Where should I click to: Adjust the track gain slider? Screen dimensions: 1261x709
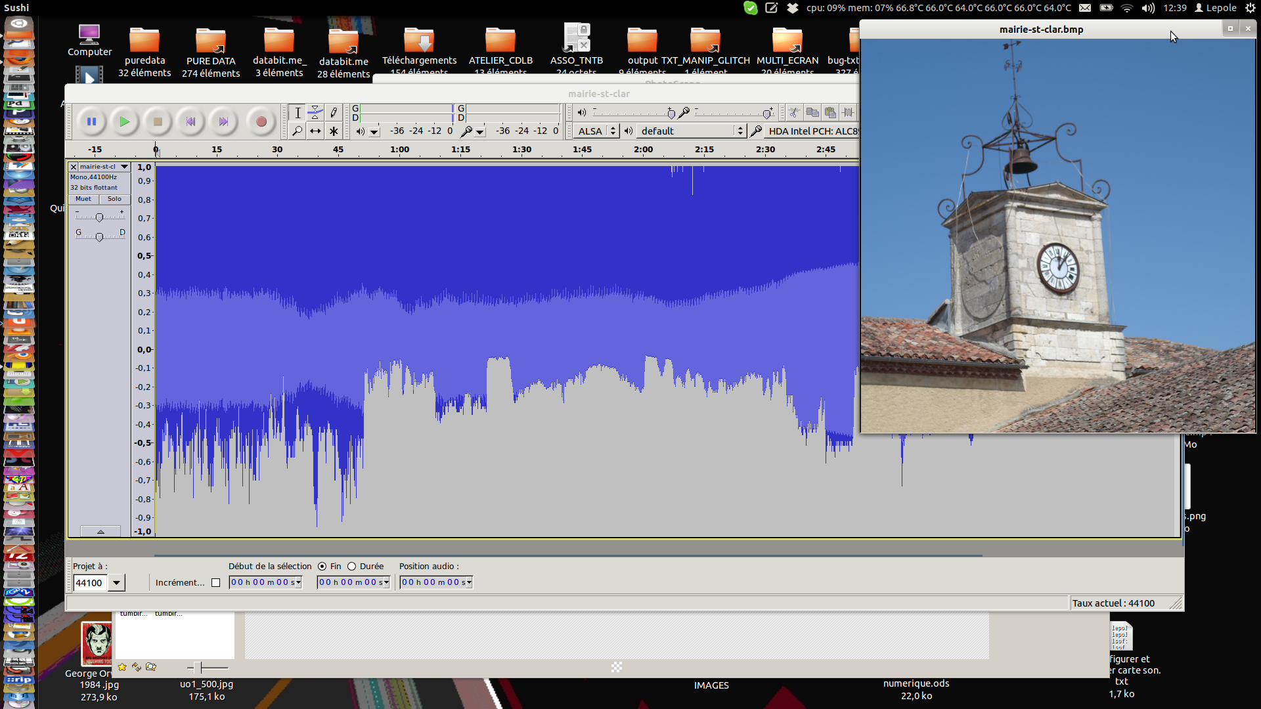coord(99,217)
